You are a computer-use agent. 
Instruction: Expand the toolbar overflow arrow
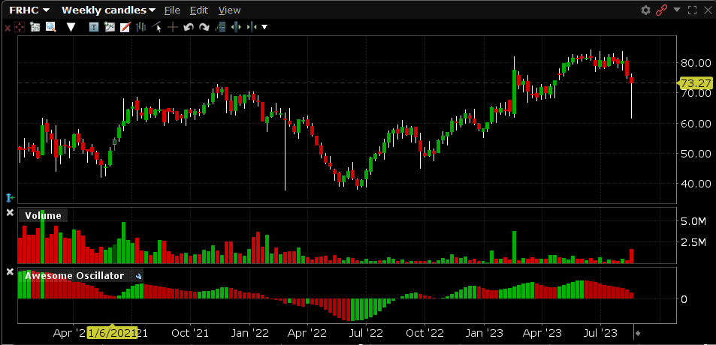264,27
